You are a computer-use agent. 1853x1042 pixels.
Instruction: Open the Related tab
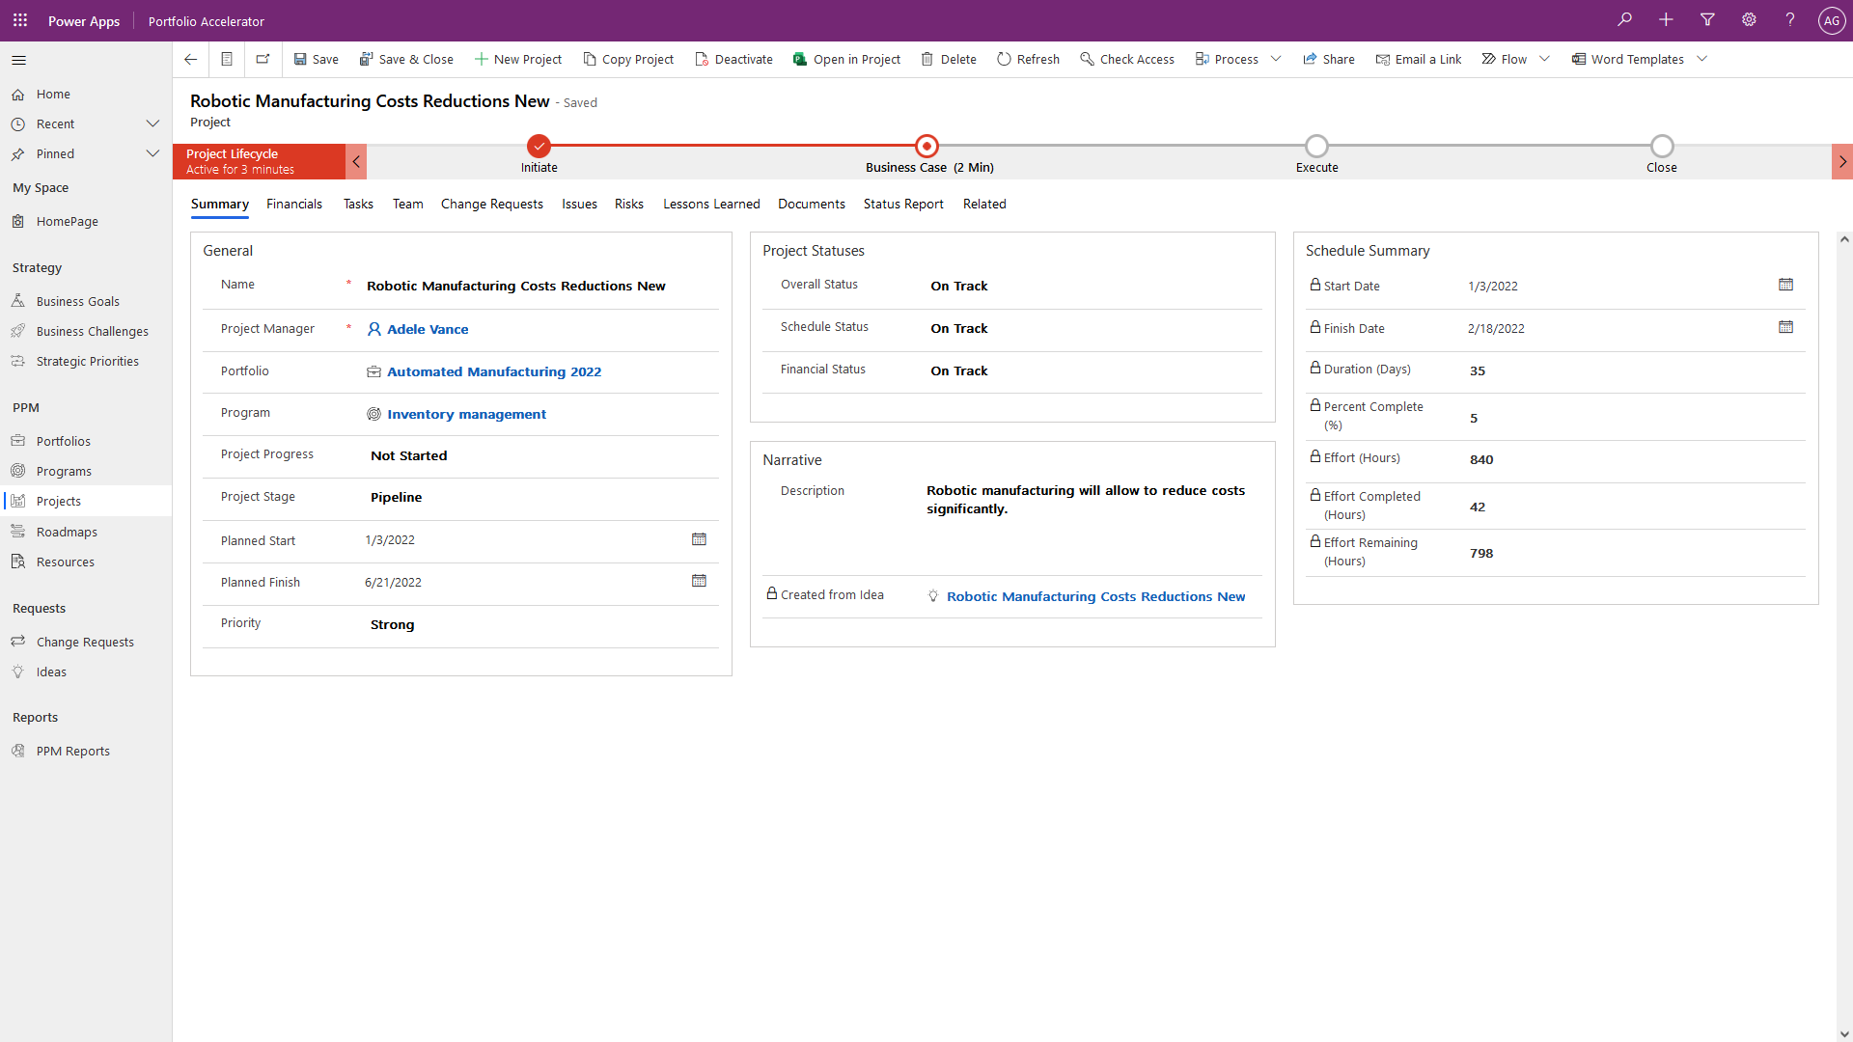984,204
